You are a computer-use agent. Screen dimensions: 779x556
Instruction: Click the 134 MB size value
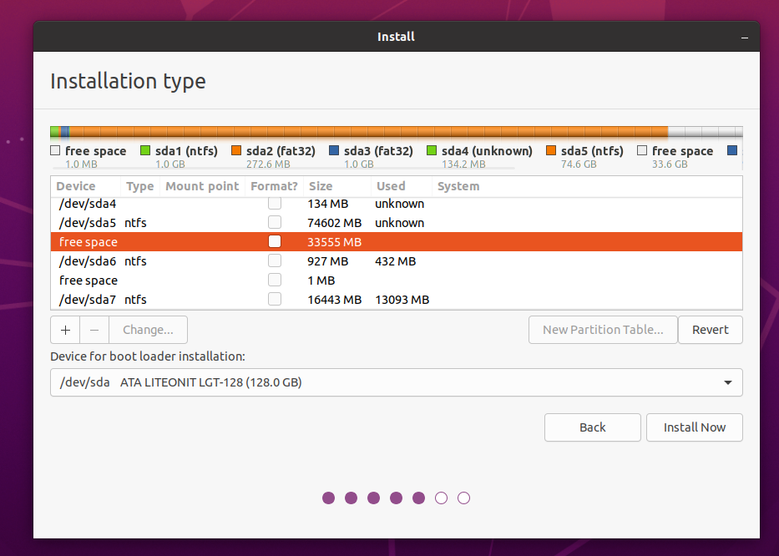(x=328, y=204)
